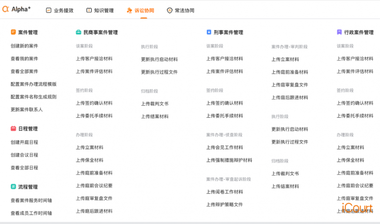This screenshot has width=380, height=224.
Task: Click the blue 刑事案件管理 icon
Action: pos(209,32)
